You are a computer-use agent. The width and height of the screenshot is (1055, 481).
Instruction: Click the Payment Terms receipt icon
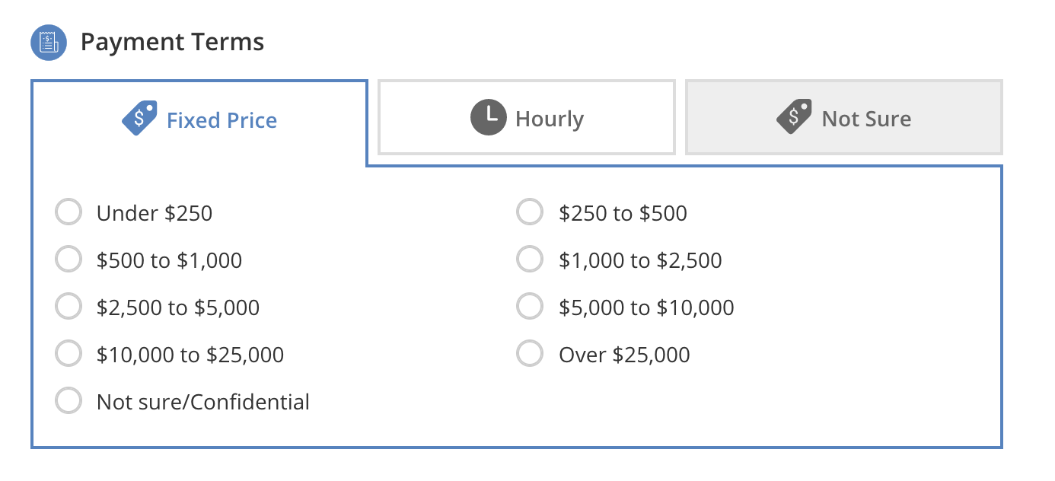pos(48,43)
